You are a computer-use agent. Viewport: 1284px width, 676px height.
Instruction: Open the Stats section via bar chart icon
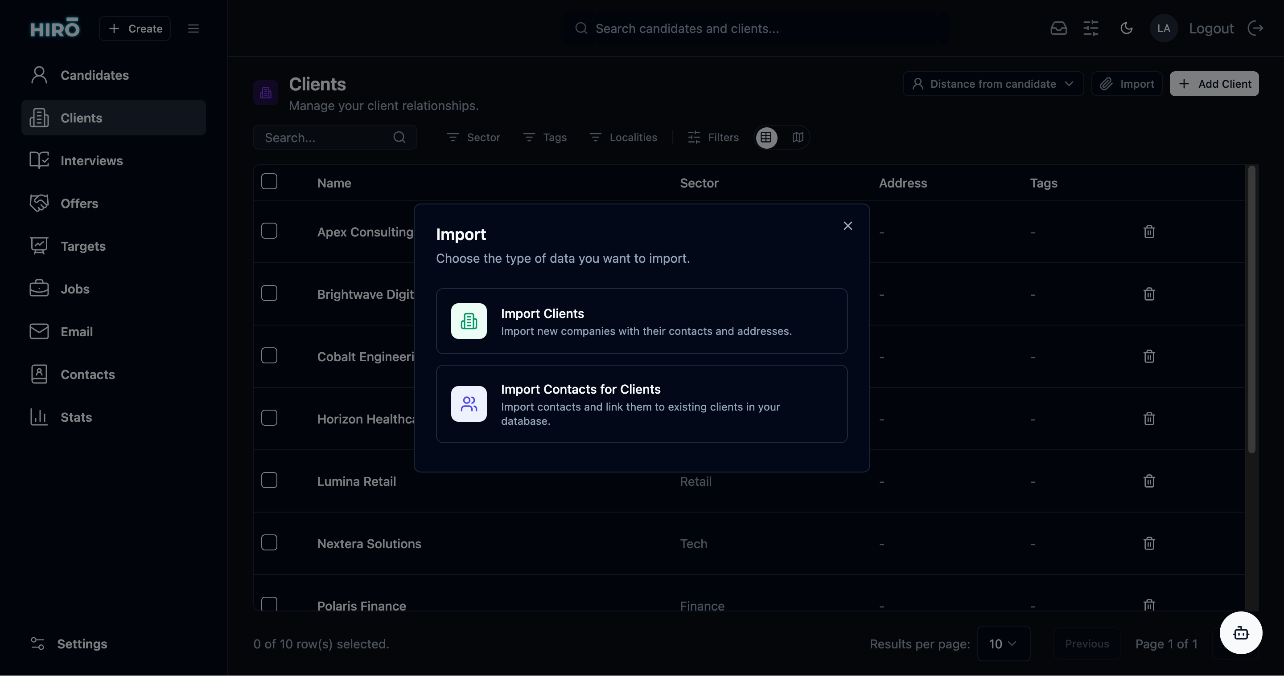39,417
